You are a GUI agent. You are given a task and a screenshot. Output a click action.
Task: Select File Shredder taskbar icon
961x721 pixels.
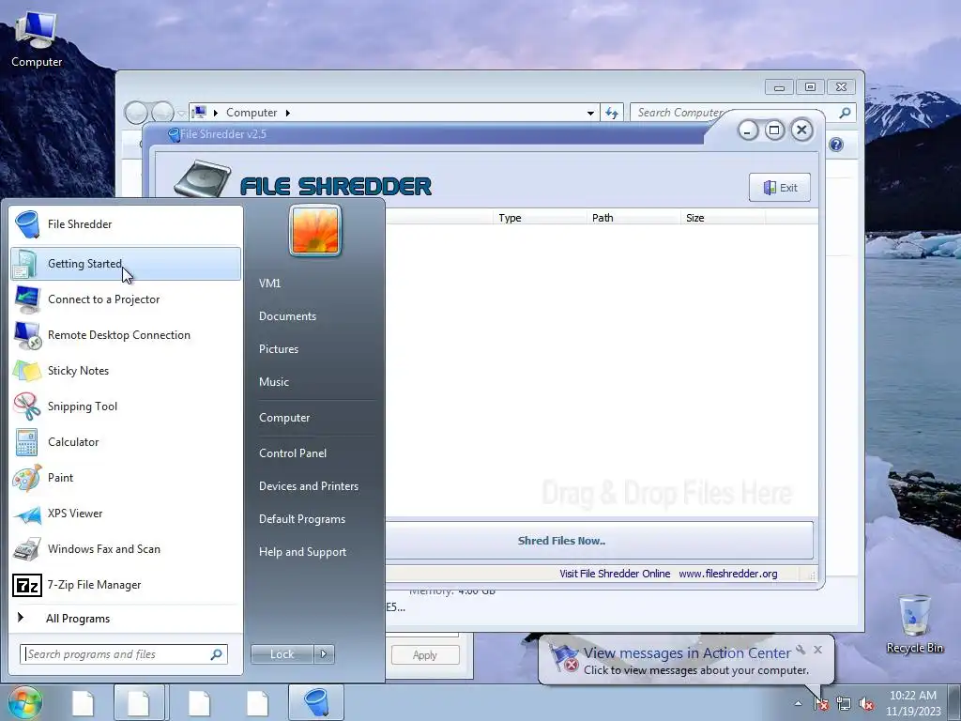coord(316,702)
